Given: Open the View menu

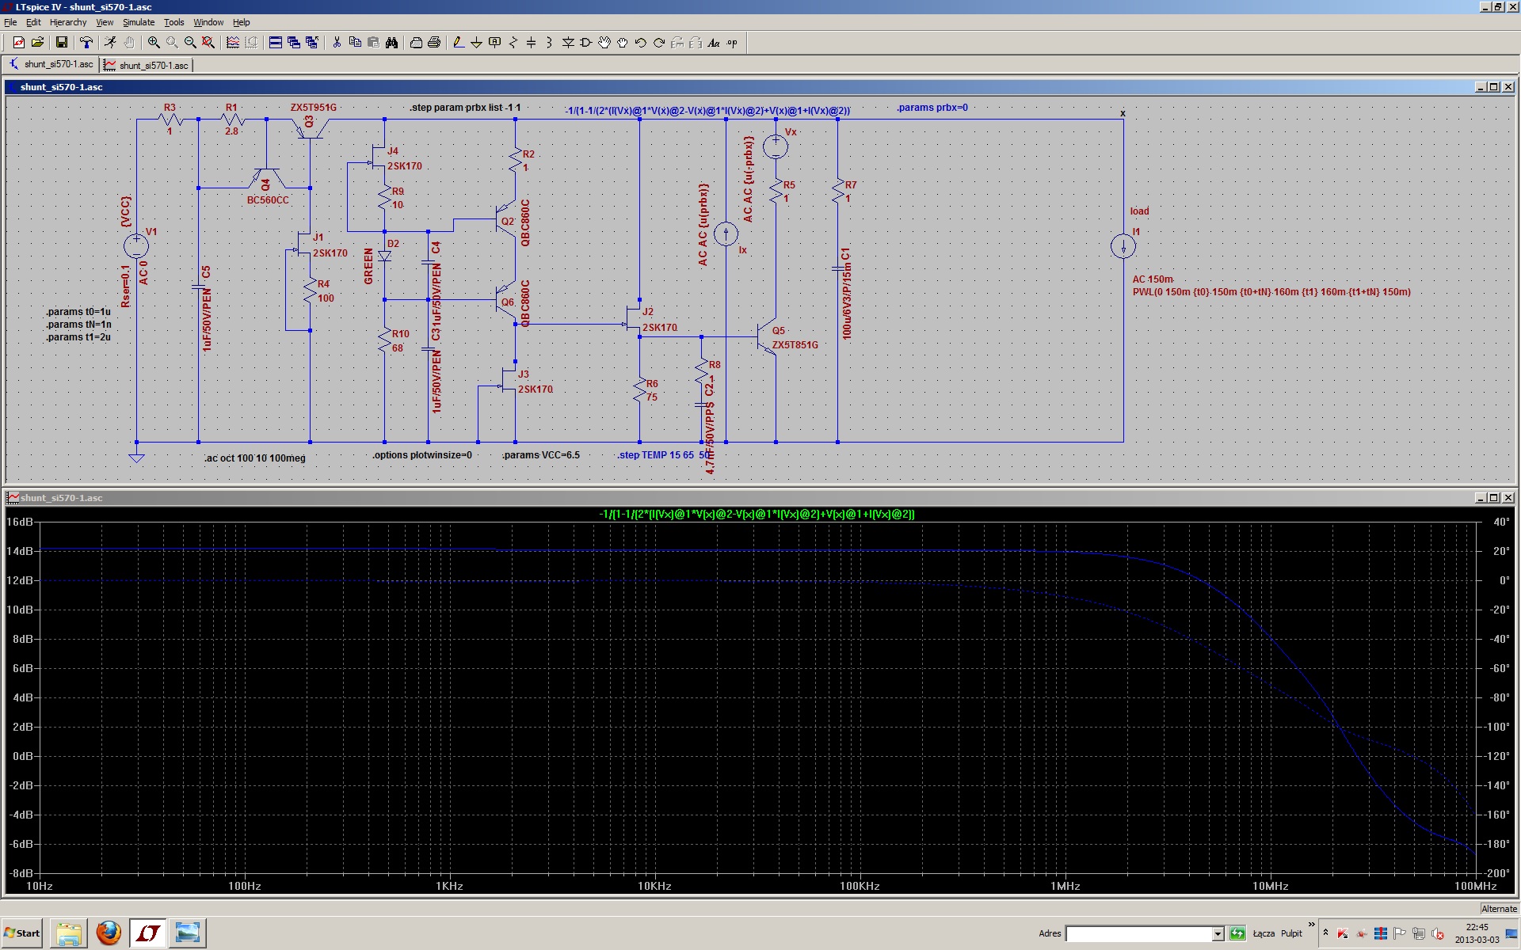Looking at the screenshot, I should click(105, 22).
